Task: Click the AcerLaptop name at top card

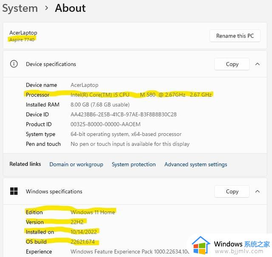Action: [23, 33]
